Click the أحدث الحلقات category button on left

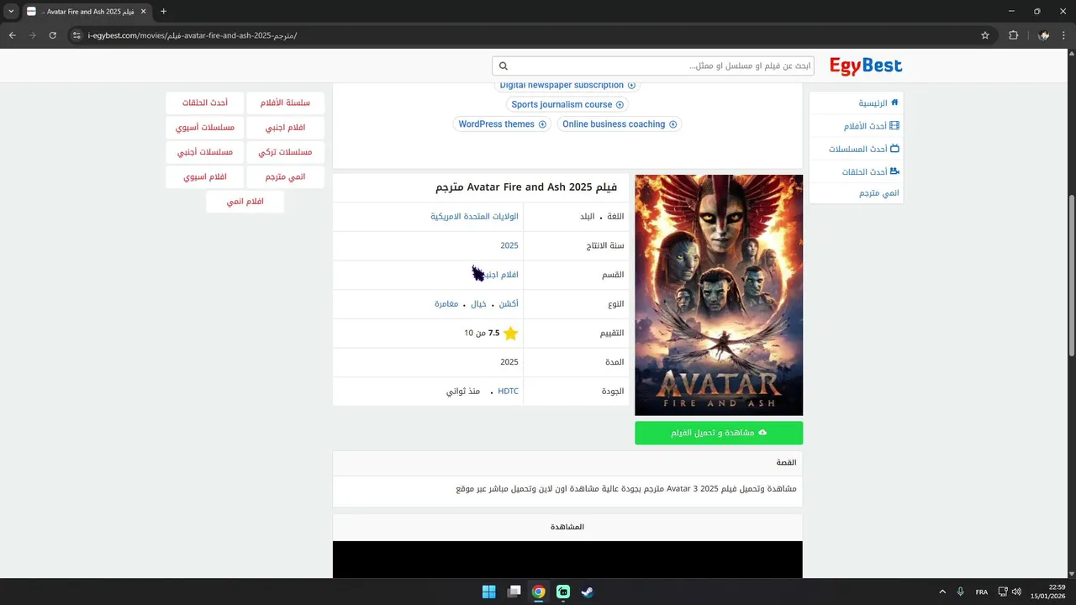(x=205, y=103)
